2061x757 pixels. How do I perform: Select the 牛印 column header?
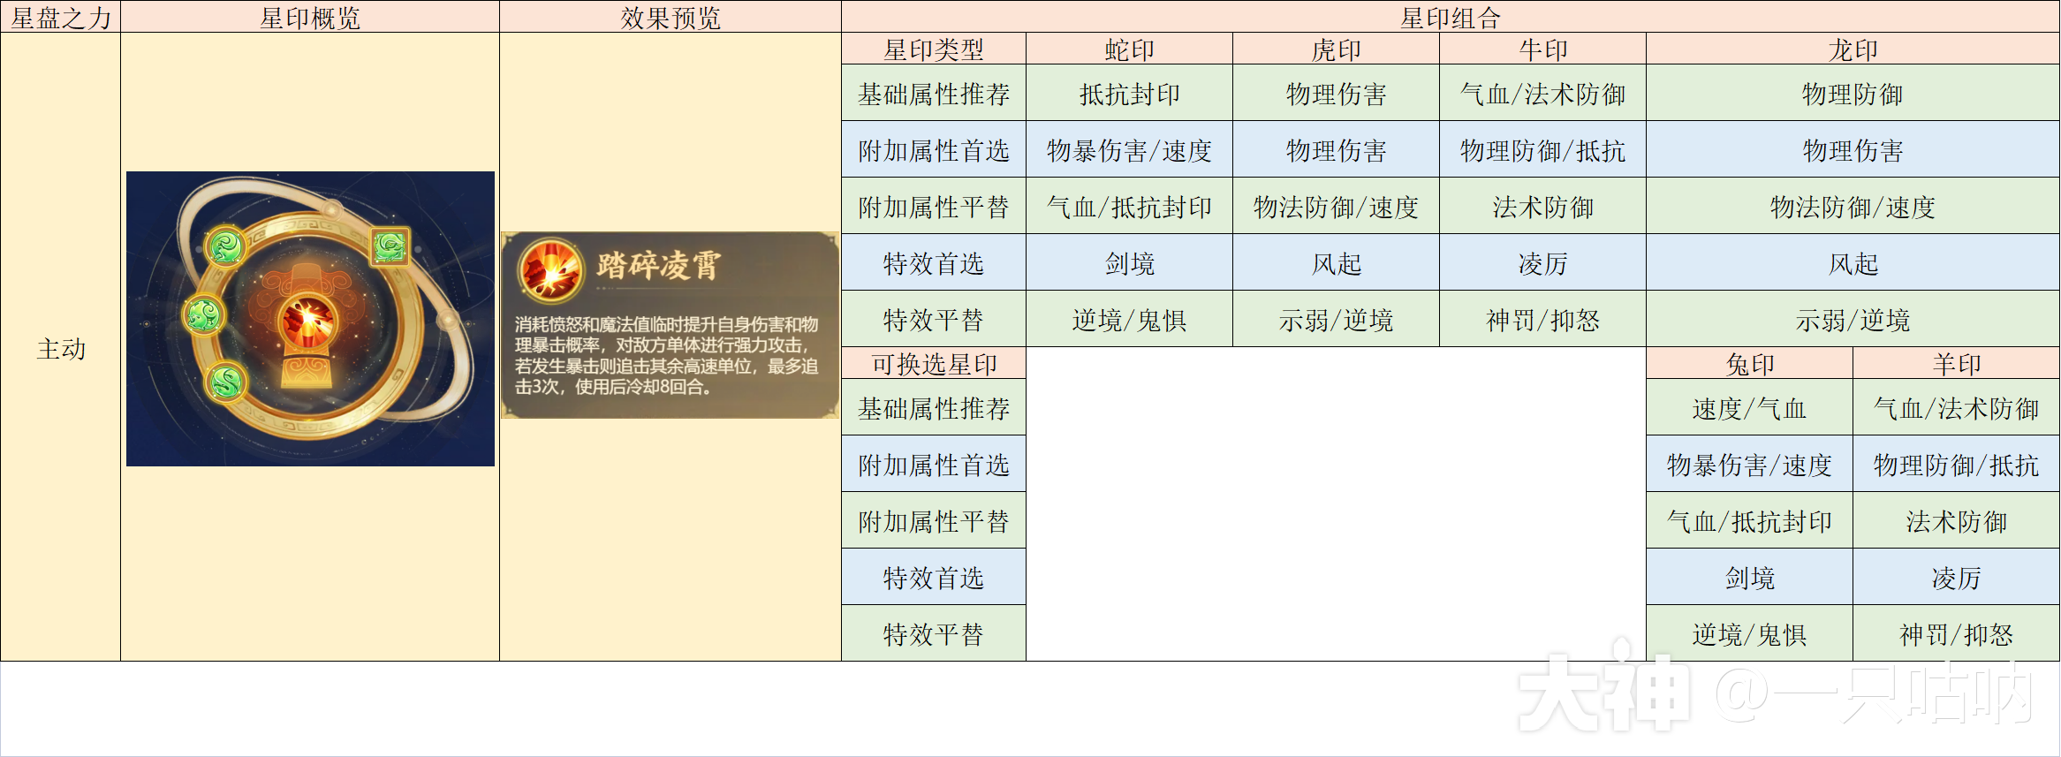click(1543, 49)
